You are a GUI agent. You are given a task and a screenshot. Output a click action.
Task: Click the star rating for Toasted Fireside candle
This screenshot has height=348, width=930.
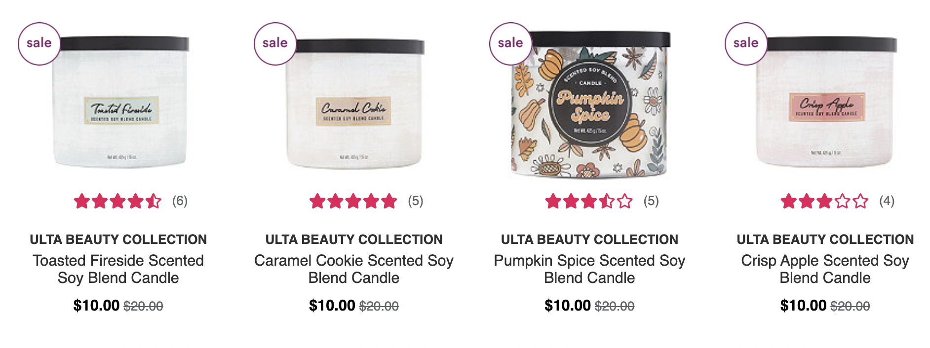pos(117,201)
